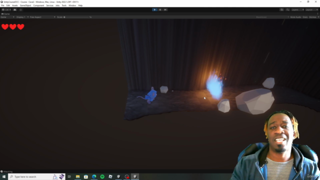Open the Maximized play mode dropdown
The width and height of the screenshot is (320, 180).
[x=272, y=17]
